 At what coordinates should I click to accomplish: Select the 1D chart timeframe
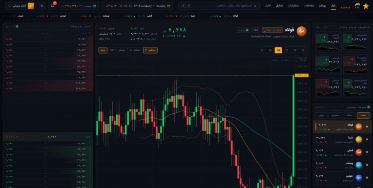point(303,50)
